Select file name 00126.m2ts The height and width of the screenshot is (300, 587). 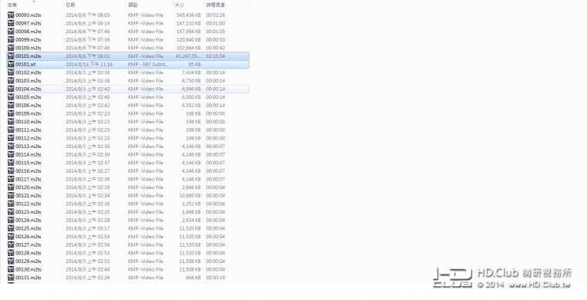click(x=29, y=237)
